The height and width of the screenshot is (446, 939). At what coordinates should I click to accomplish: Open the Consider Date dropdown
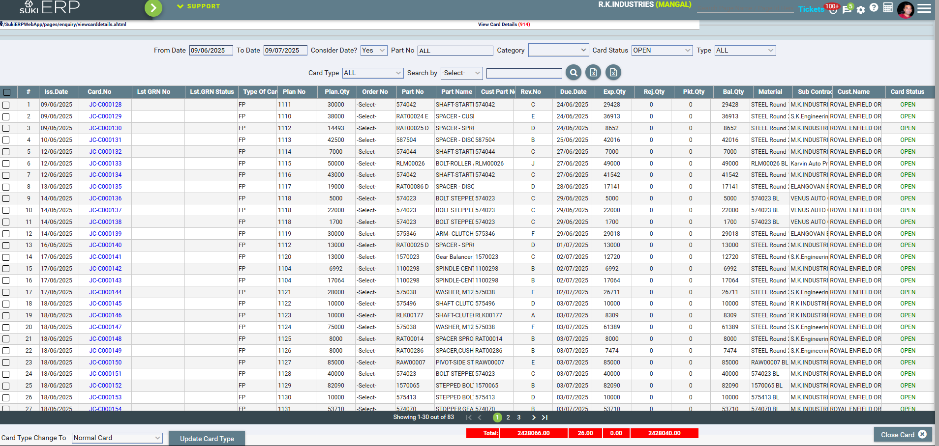coord(373,51)
